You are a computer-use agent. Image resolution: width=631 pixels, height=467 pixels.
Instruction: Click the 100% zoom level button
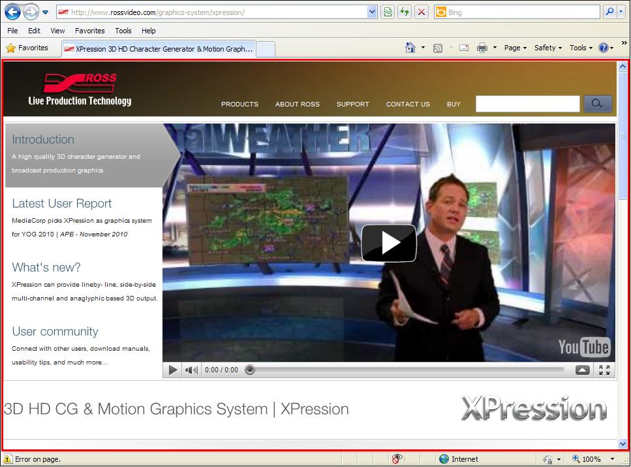coord(587,459)
